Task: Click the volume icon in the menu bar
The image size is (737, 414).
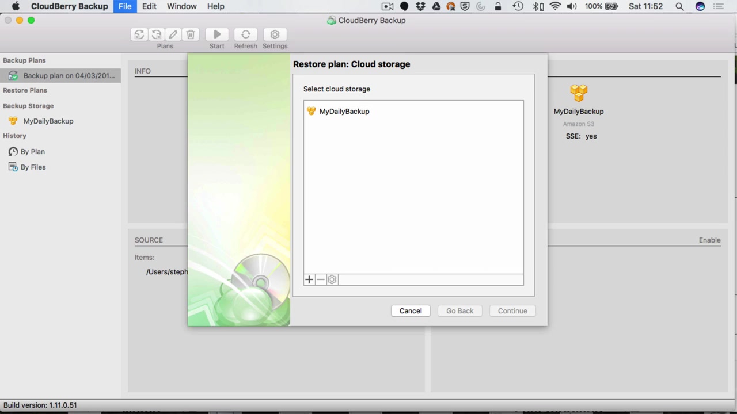Action: click(x=572, y=6)
